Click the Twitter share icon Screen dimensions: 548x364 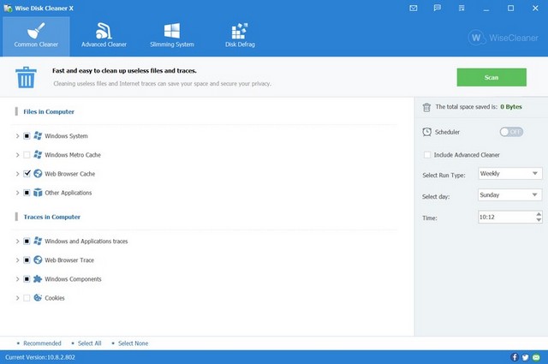click(525, 357)
